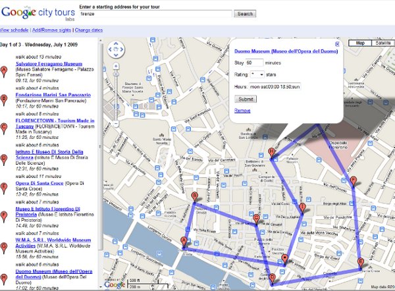Click map marker E at Santa Croce

point(361,263)
